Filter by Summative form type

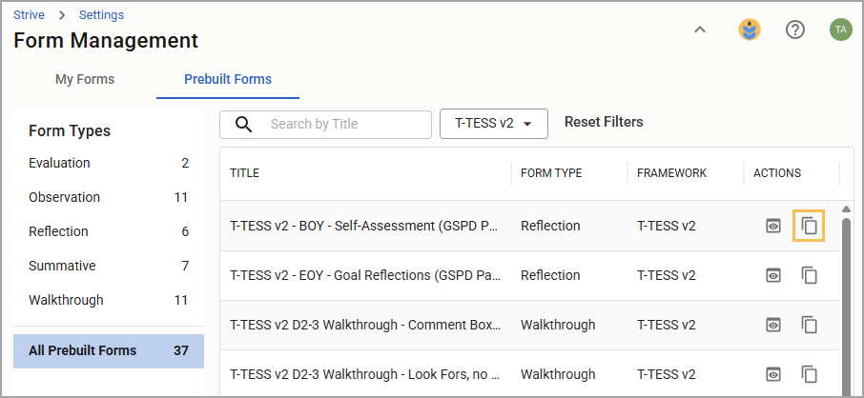click(109, 266)
